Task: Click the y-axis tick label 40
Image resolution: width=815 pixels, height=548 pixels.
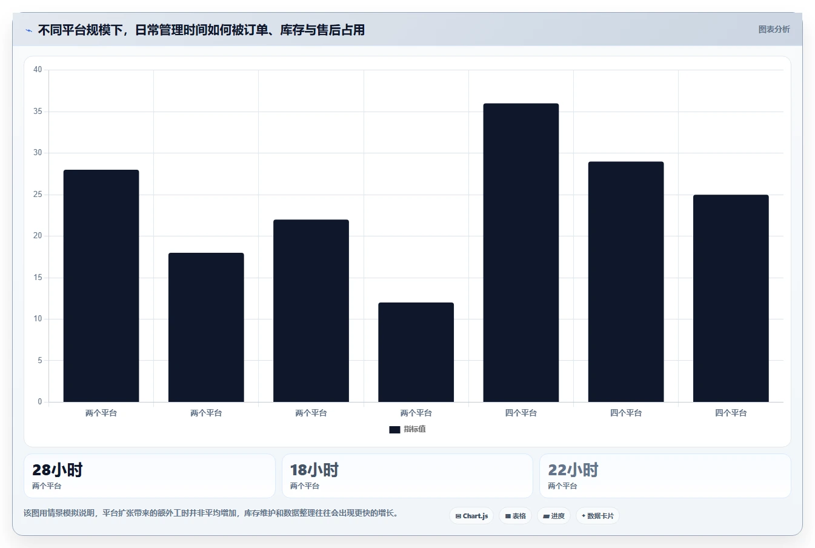Action: 38,70
